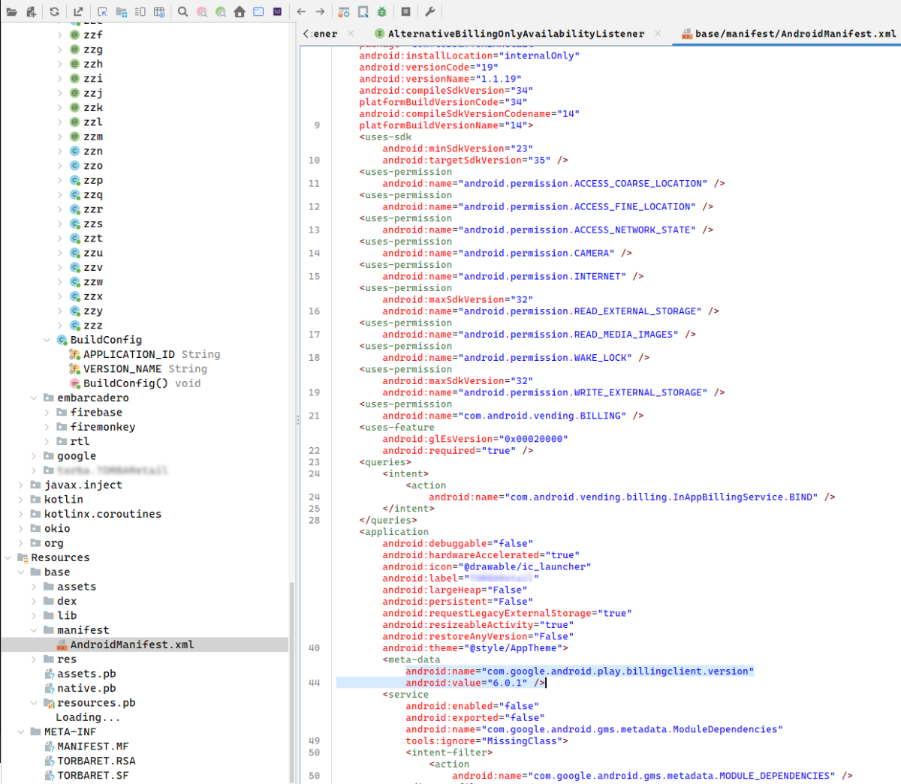Close the partially hidden 'ener' tab
The image size is (901, 784).
tap(351, 34)
